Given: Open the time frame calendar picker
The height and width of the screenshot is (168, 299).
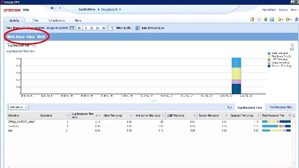Looking at the screenshot, I should click(x=72, y=28).
